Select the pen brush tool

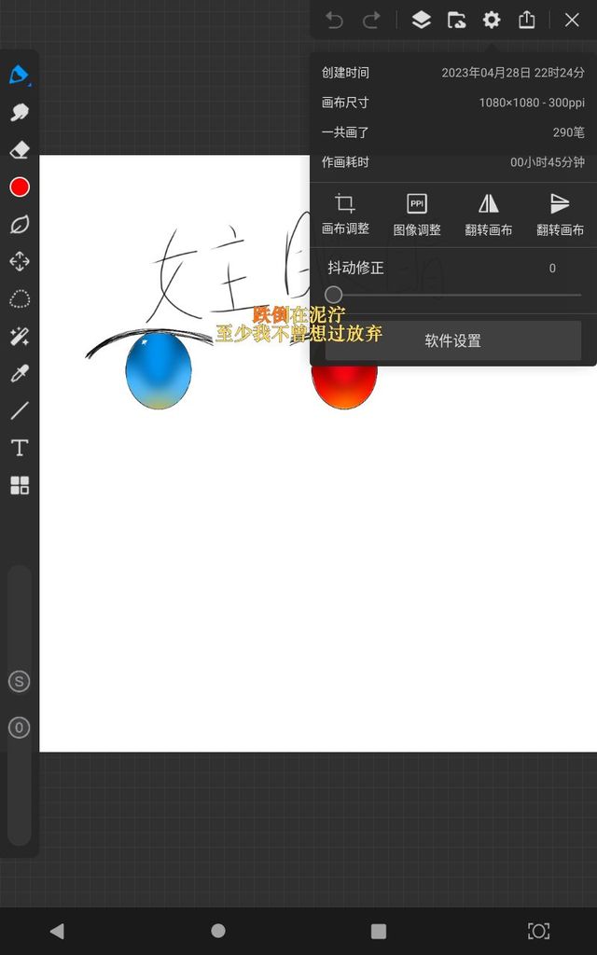(x=20, y=76)
